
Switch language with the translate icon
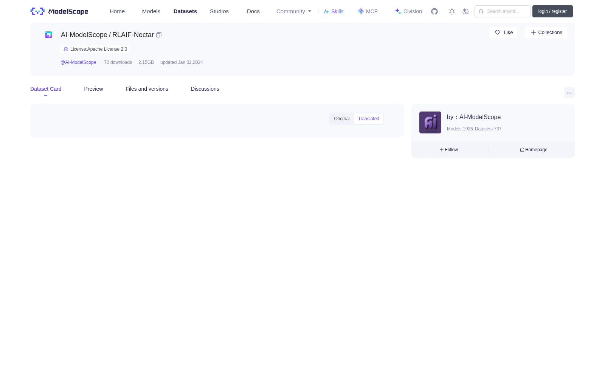tap(466, 11)
